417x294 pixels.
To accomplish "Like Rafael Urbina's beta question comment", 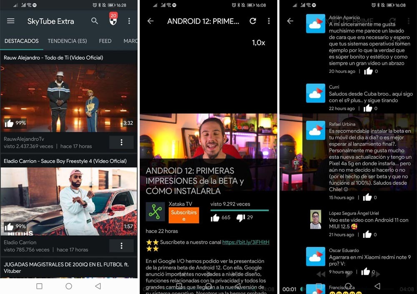I will pos(367,197).
